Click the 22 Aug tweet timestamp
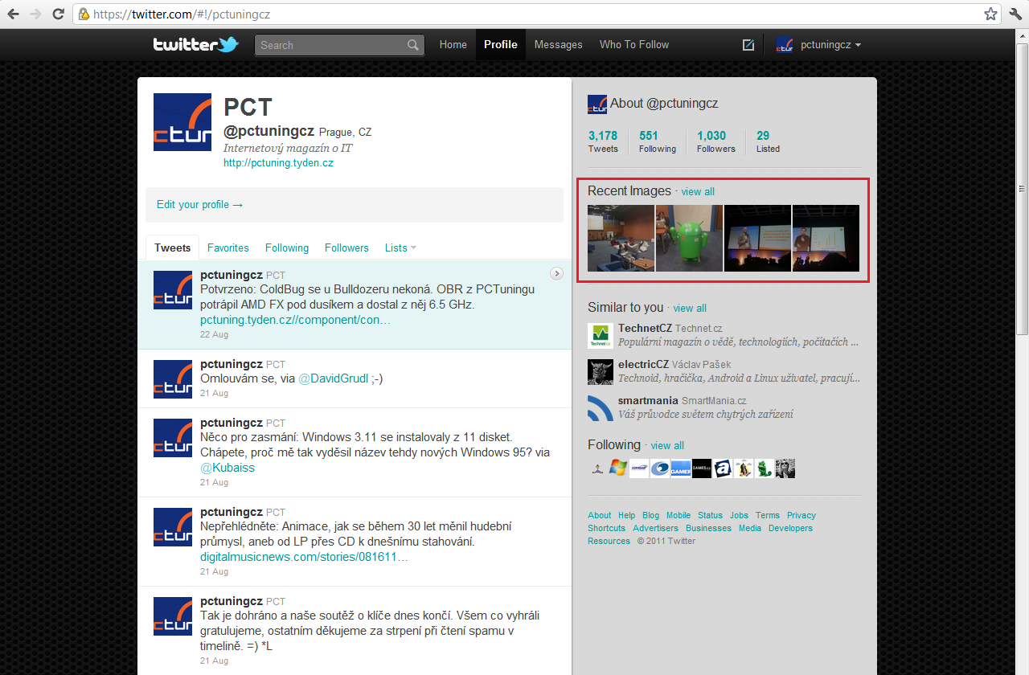 [x=214, y=334]
